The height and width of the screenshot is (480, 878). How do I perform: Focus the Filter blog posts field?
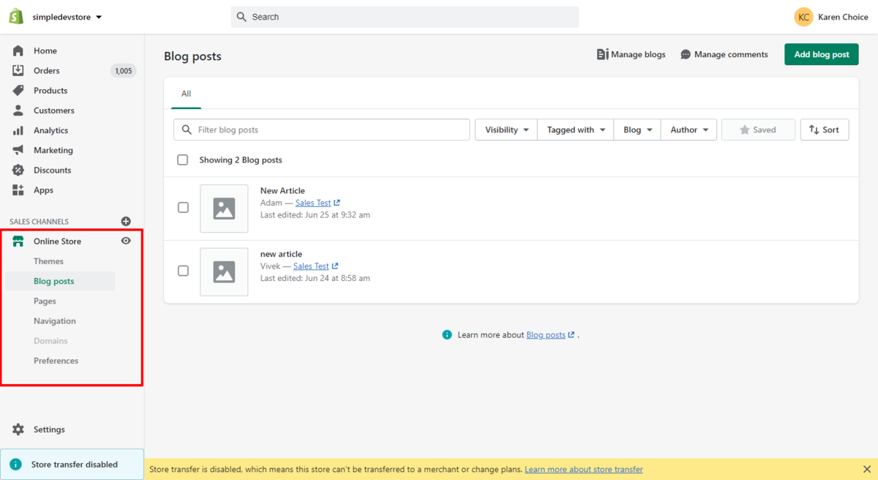[x=322, y=130]
